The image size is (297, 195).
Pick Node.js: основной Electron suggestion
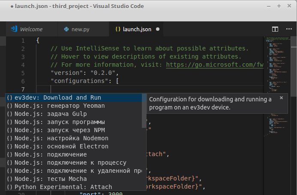[x=61, y=147]
